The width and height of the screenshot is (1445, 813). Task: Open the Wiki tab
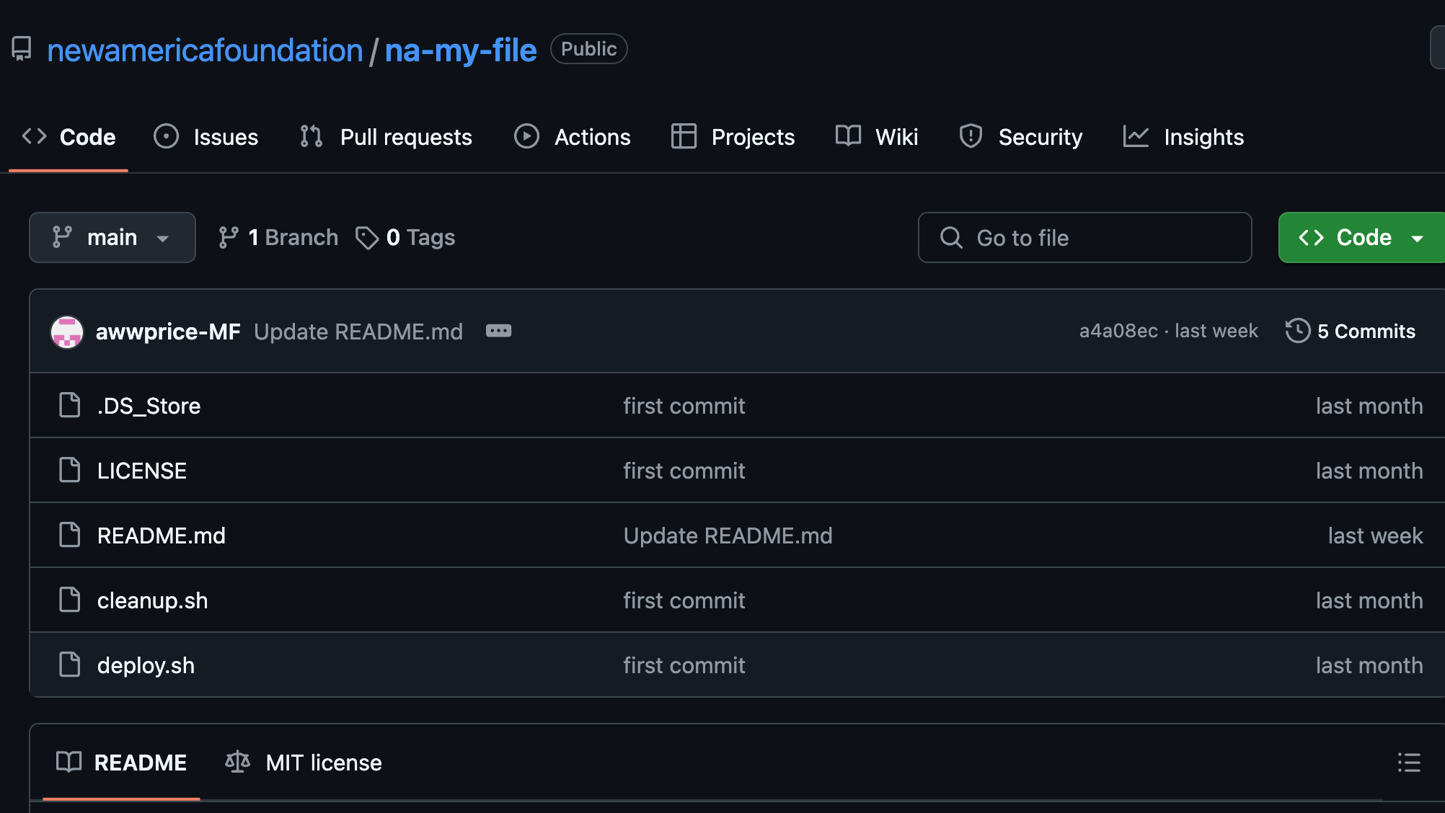click(877, 137)
